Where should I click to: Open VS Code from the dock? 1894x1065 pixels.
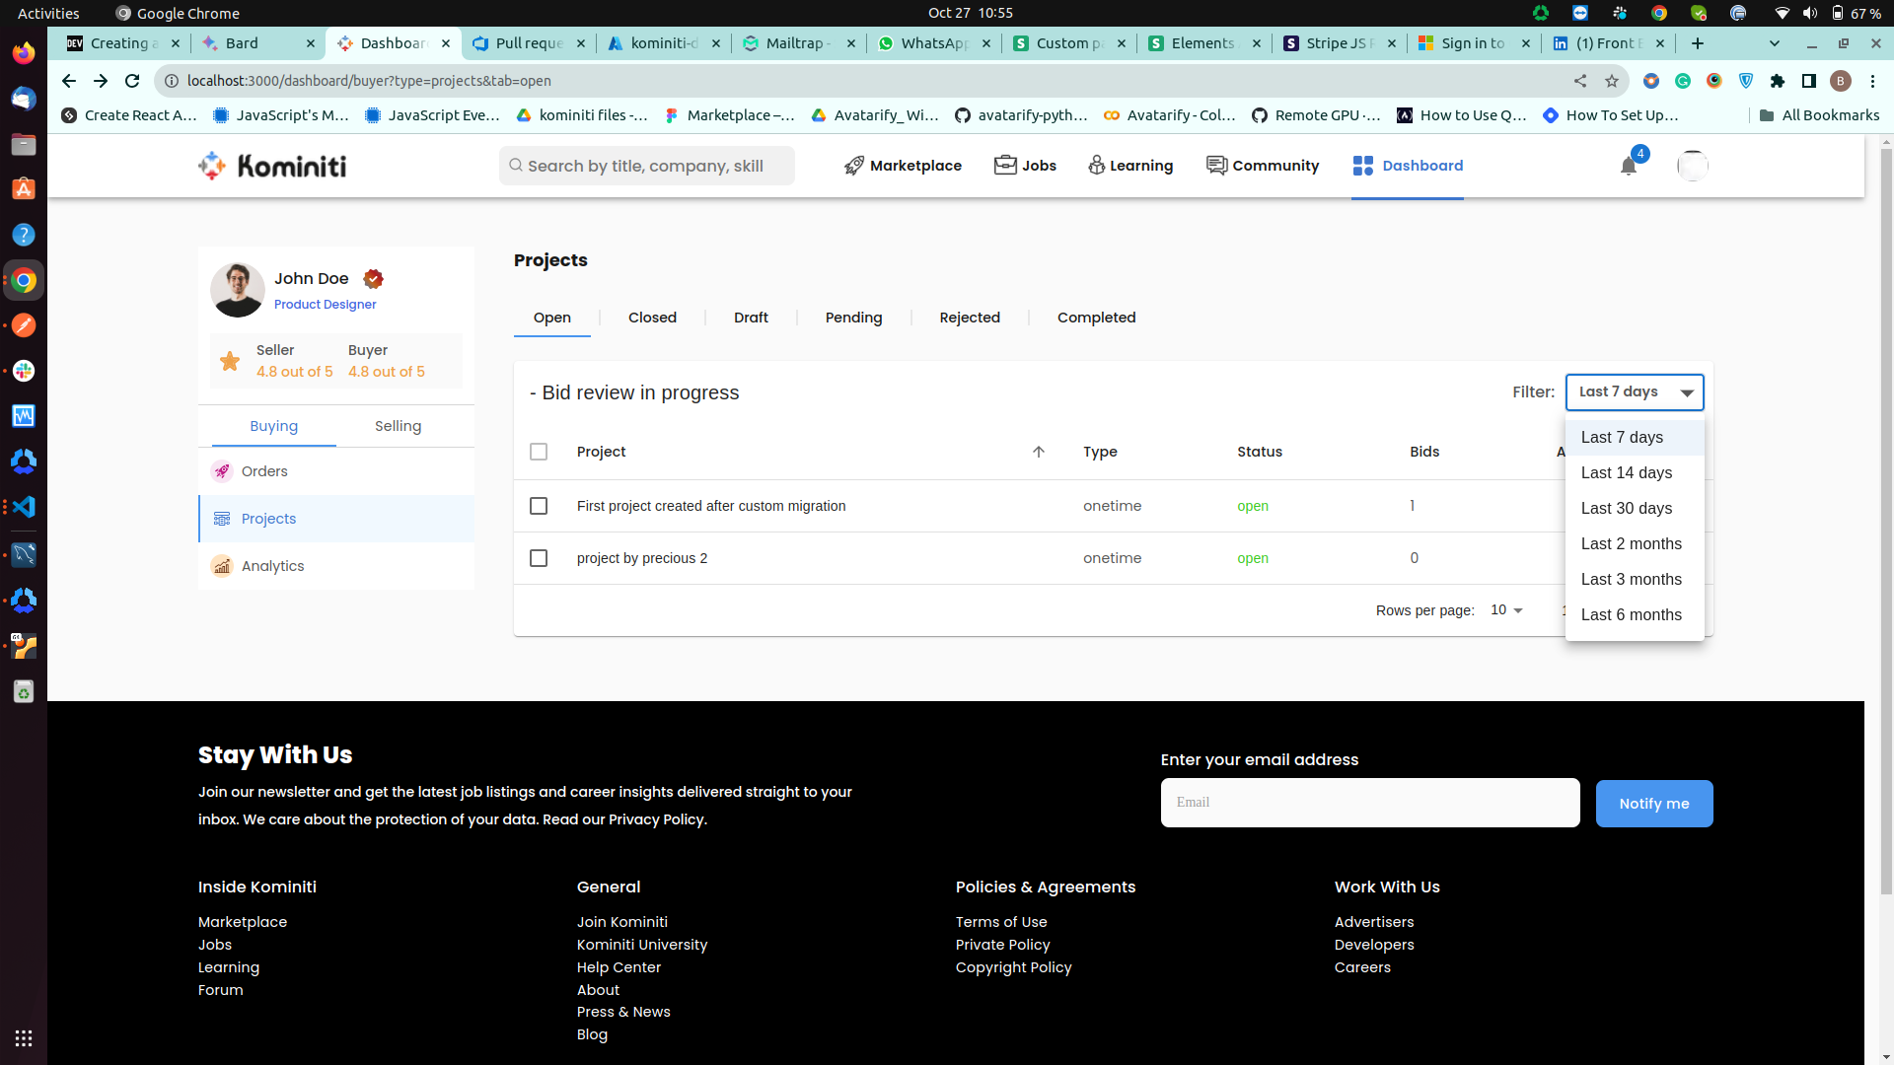click(24, 507)
